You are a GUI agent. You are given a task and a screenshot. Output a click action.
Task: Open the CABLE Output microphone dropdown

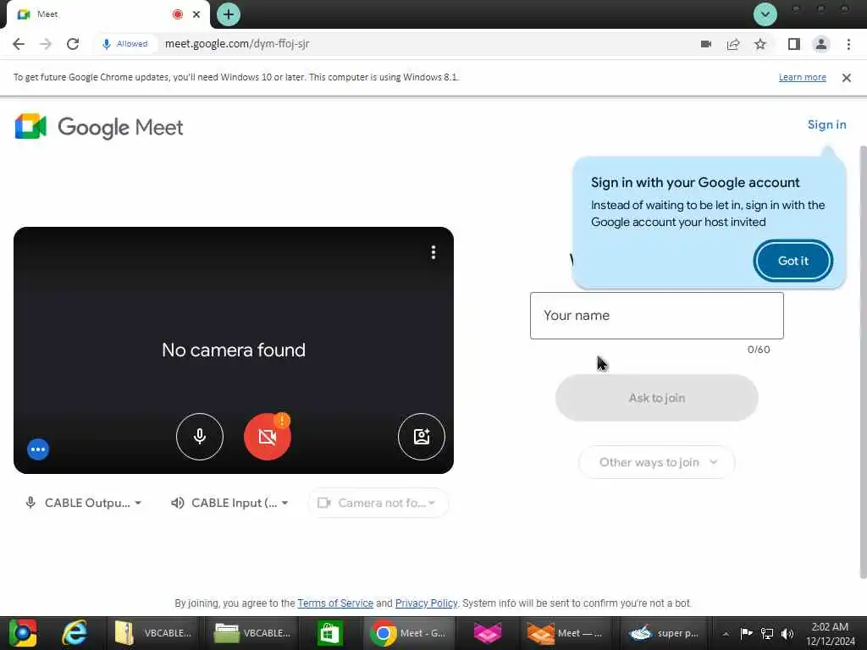(x=83, y=503)
